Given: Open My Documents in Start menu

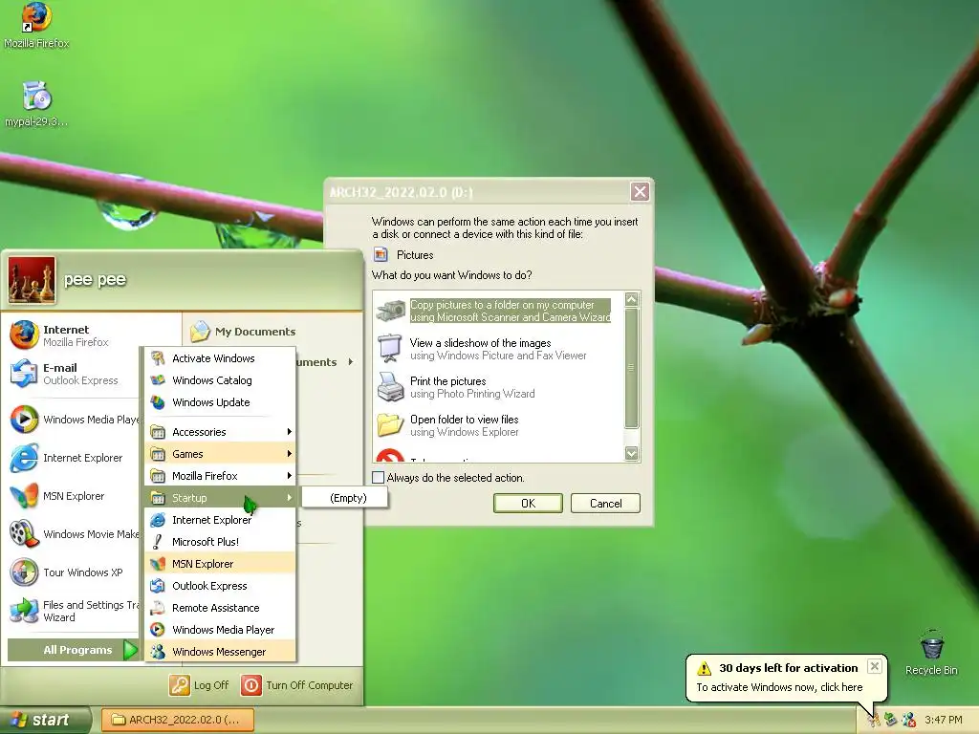Looking at the screenshot, I should pos(244,332).
